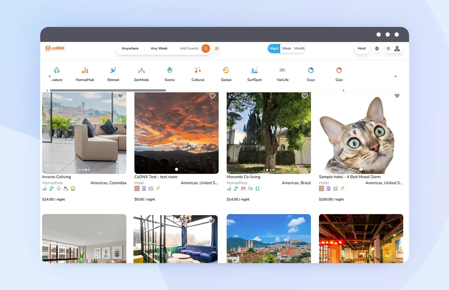Favorite the Inverso Coliving listing
The image size is (449, 290).
tap(120, 96)
